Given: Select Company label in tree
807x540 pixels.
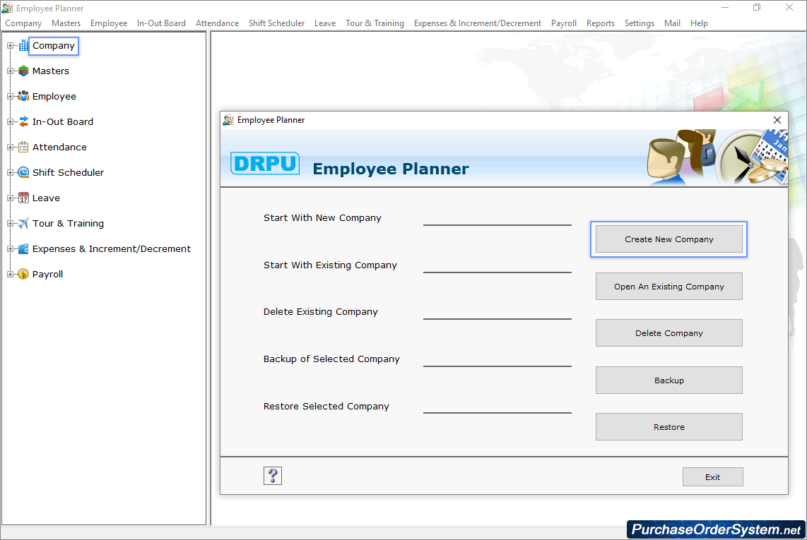Looking at the screenshot, I should tap(54, 46).
